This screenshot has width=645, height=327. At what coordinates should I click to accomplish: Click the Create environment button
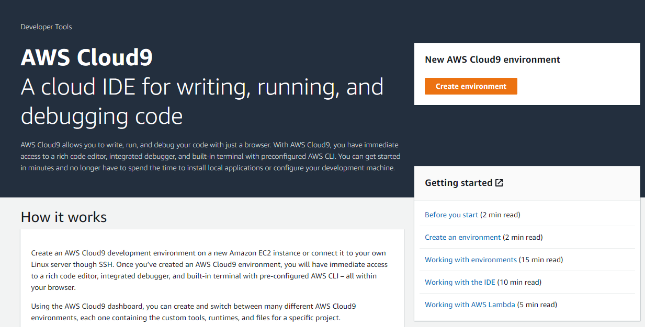tap(470, 86)
